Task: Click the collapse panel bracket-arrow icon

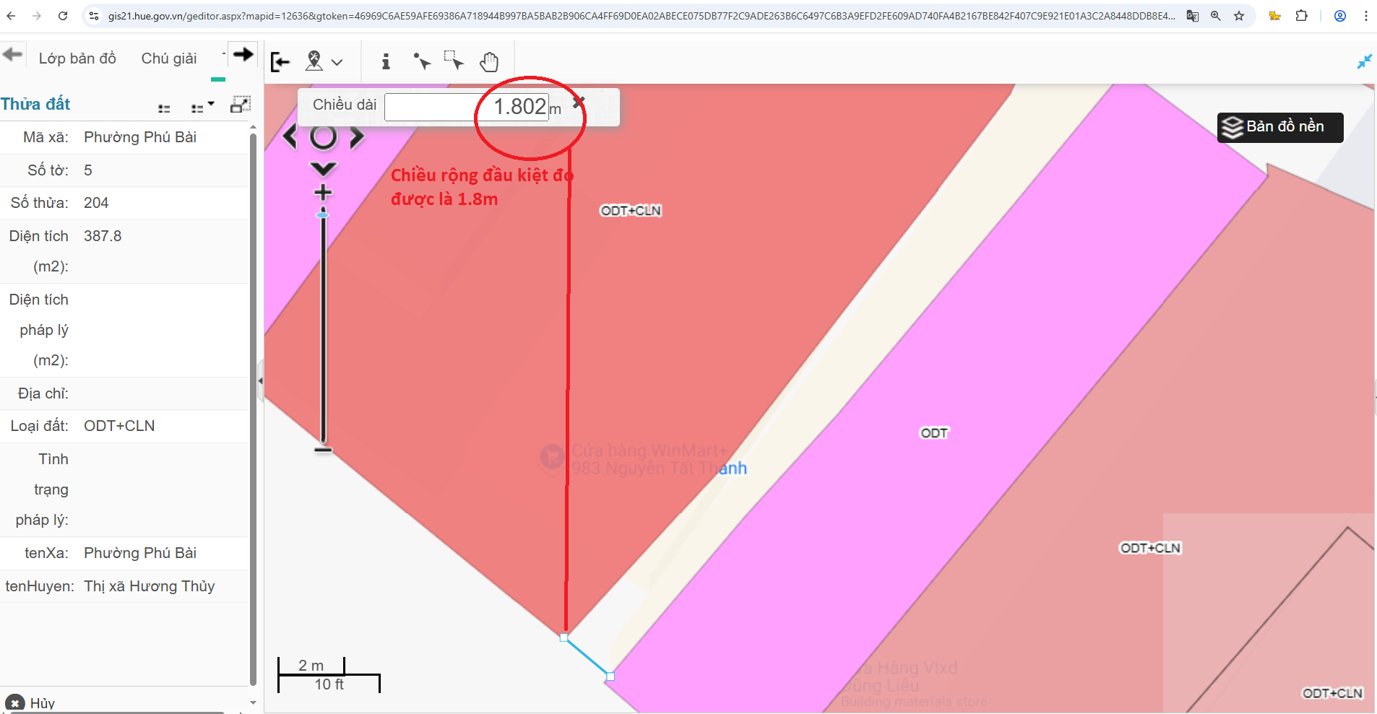Action: [280, 62]
